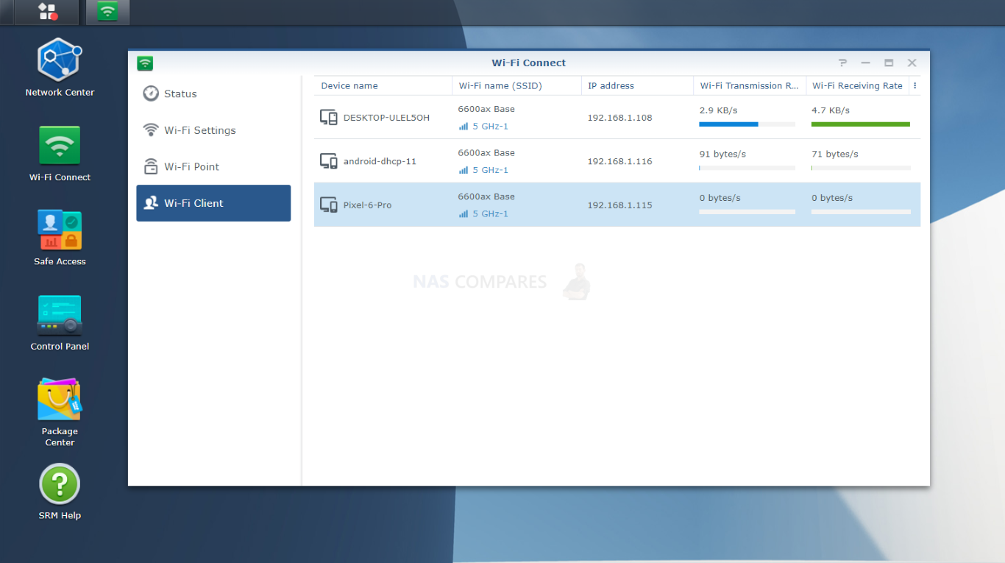1005x563 pixels.
Task: Sort by Wi-Fi Transmission Rate column header
Action: click(750, 85)
